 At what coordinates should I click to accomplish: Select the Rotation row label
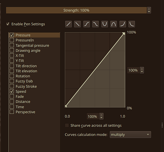(23, 76)
